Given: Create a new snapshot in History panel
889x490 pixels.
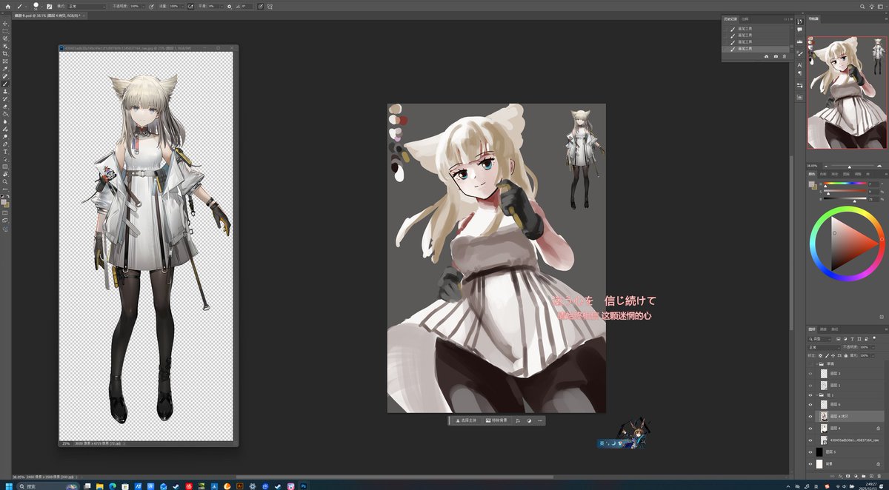Looking at the screenshot, I should pos(776,56).
